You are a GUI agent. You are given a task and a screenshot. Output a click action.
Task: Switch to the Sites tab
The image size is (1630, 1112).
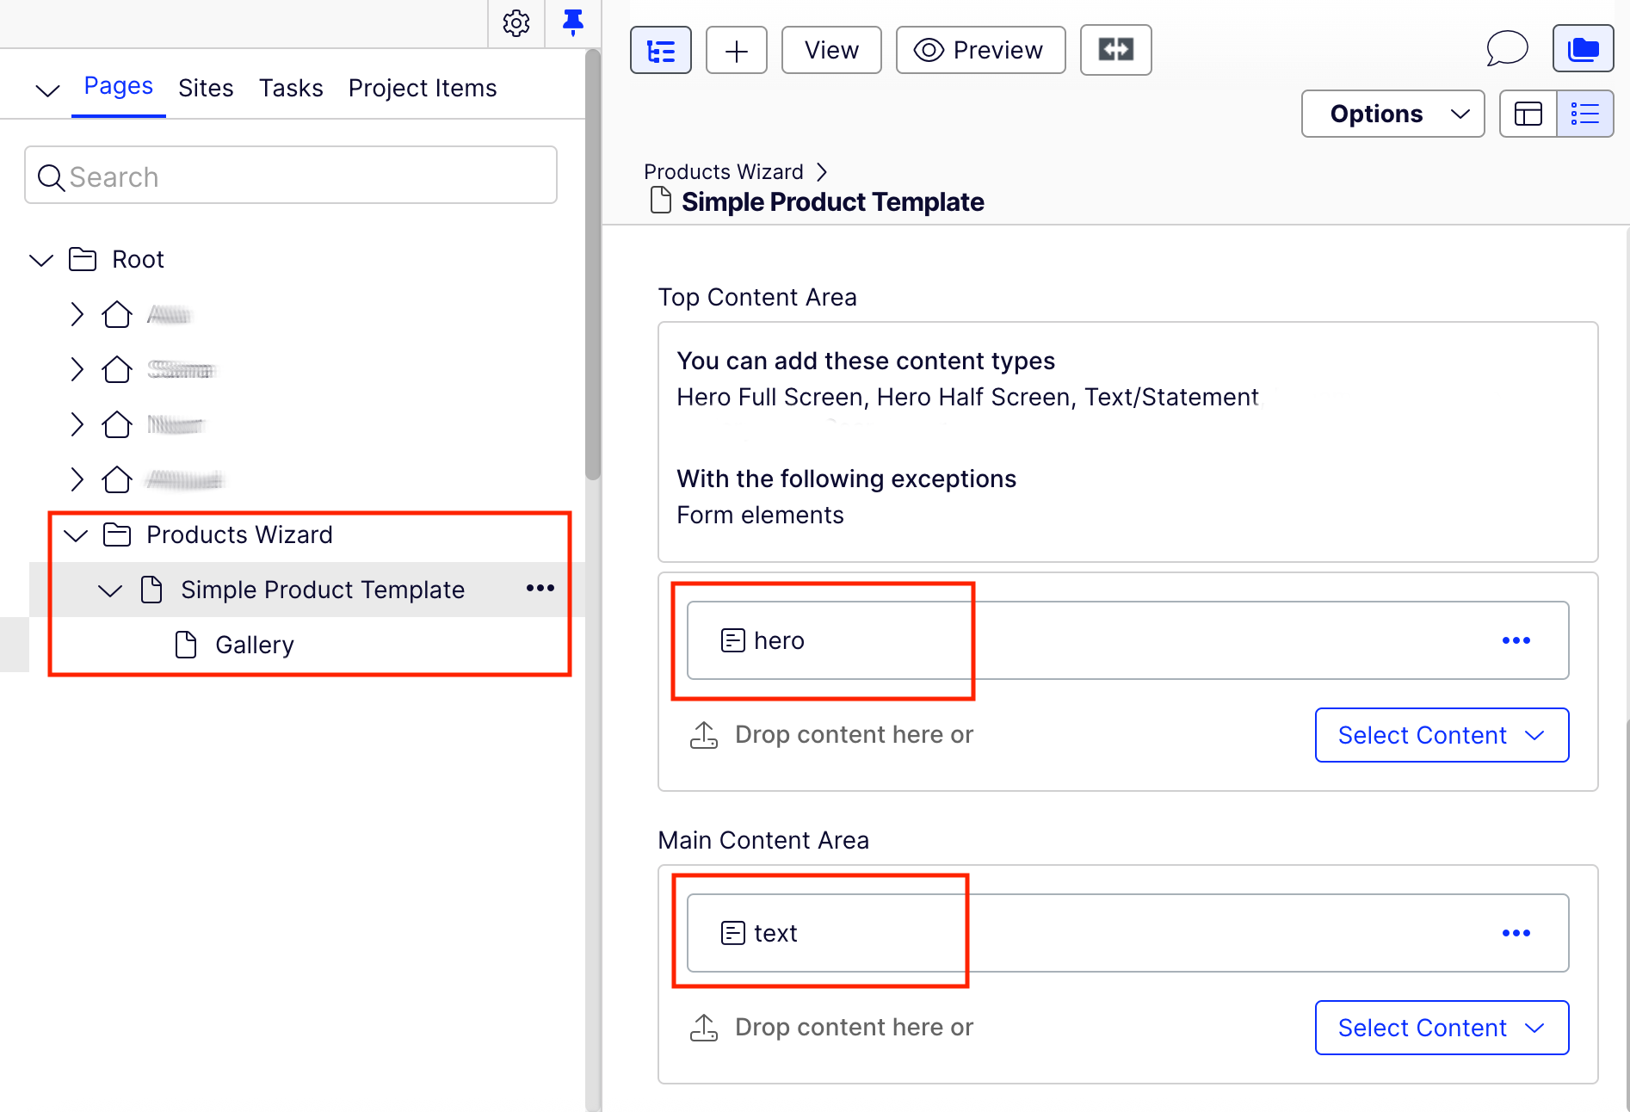pos(206,88)
